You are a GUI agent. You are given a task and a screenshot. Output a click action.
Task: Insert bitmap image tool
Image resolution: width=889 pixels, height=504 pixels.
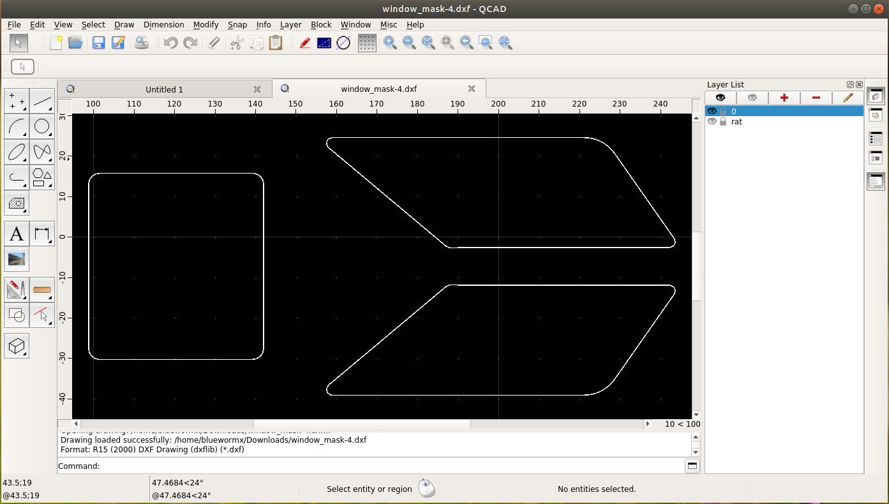coord(17,259)
